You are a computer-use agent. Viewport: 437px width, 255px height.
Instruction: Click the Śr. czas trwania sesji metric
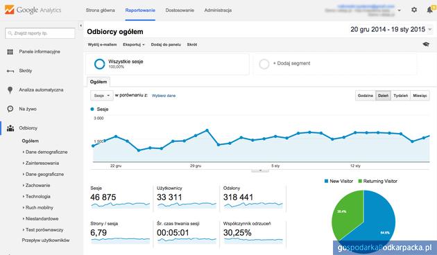click(x=187, y=234)
